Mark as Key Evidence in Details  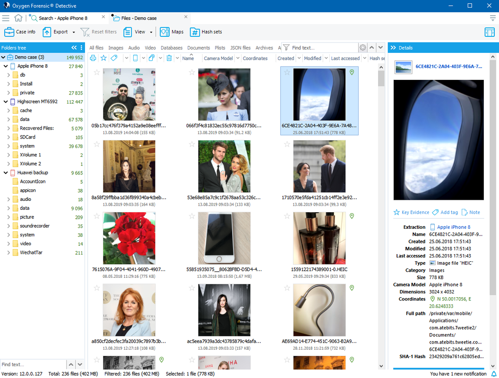412,212
